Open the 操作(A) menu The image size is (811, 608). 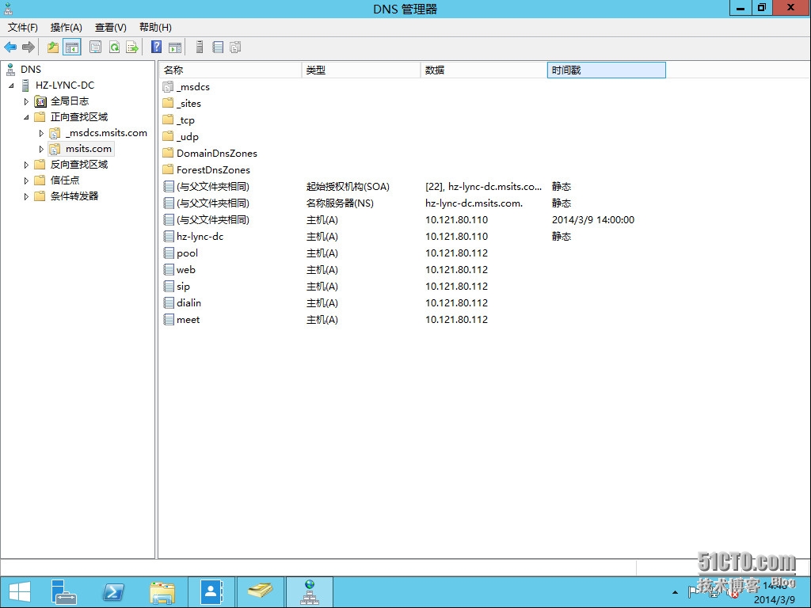67,28
